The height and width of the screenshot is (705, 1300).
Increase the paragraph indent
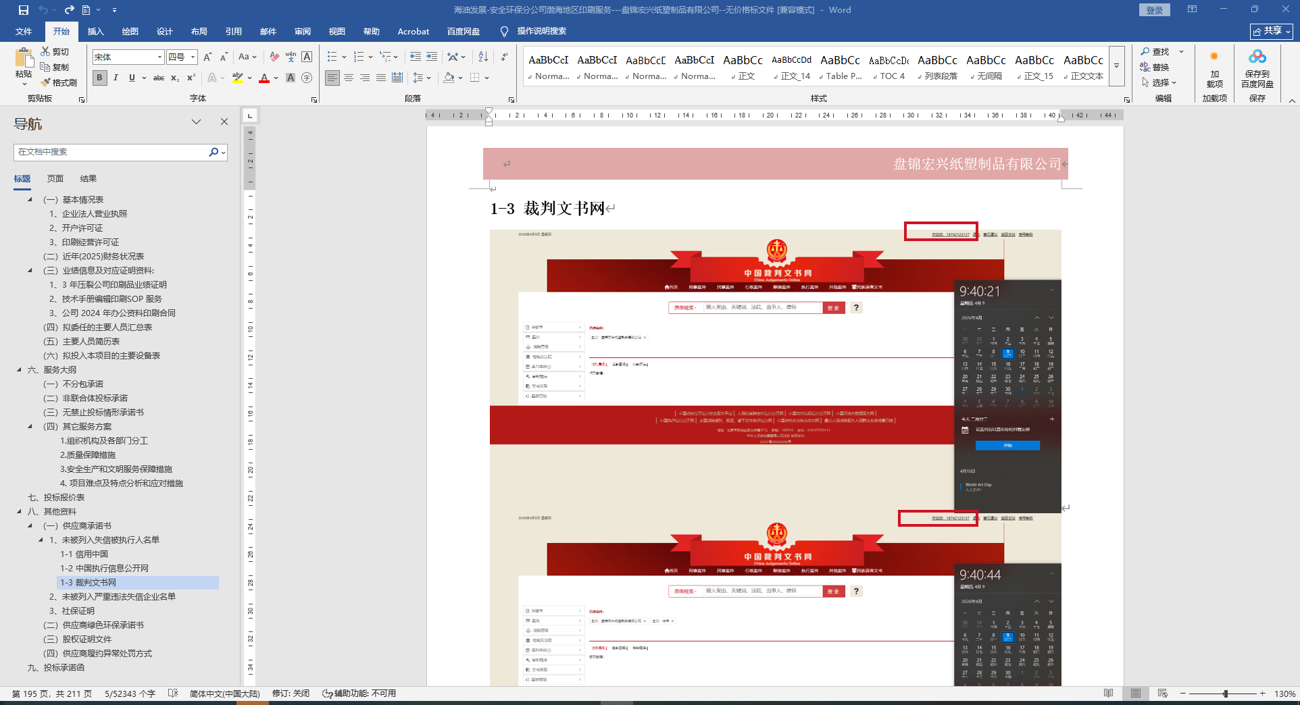(431, 57)
